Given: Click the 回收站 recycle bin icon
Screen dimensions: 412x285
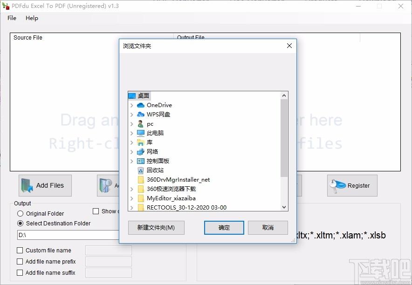Looking at the screenshot, I should tap(141, 170).
